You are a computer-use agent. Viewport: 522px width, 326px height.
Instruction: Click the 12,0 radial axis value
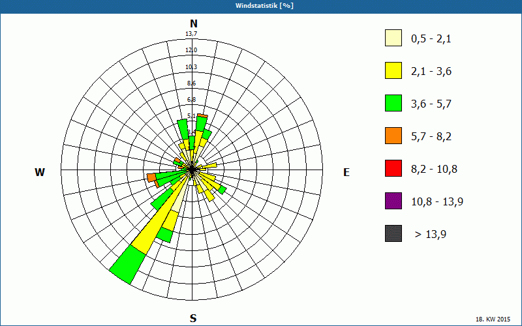point(191,50)
